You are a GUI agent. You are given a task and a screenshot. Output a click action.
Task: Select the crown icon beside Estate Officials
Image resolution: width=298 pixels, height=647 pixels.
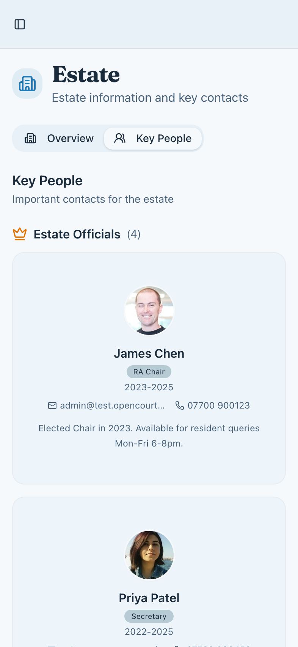[20, 234]
